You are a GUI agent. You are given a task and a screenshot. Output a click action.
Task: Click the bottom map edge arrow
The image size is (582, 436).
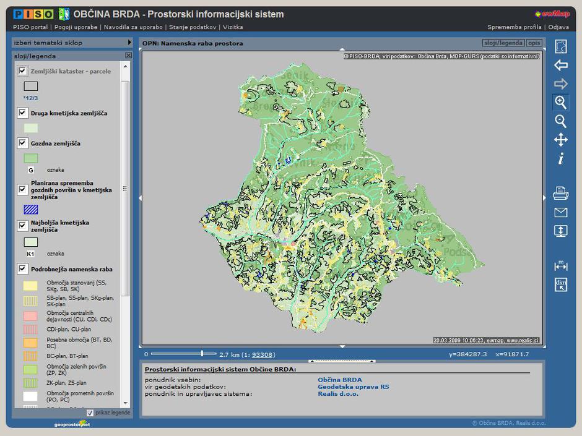[342, 346]
